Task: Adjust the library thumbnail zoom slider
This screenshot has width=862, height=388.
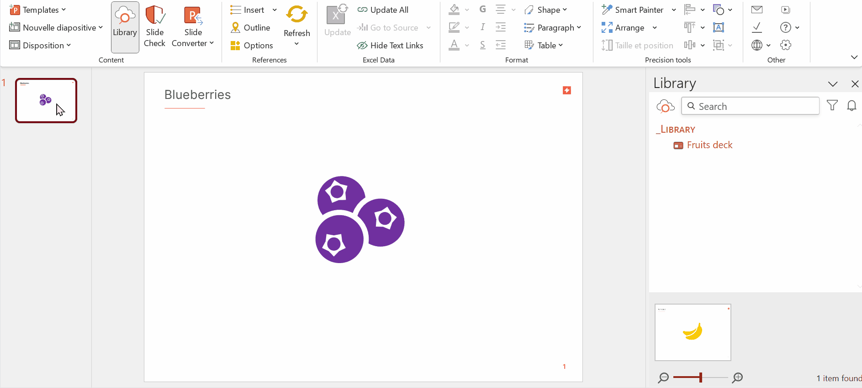Action: (x=700, y=378)
